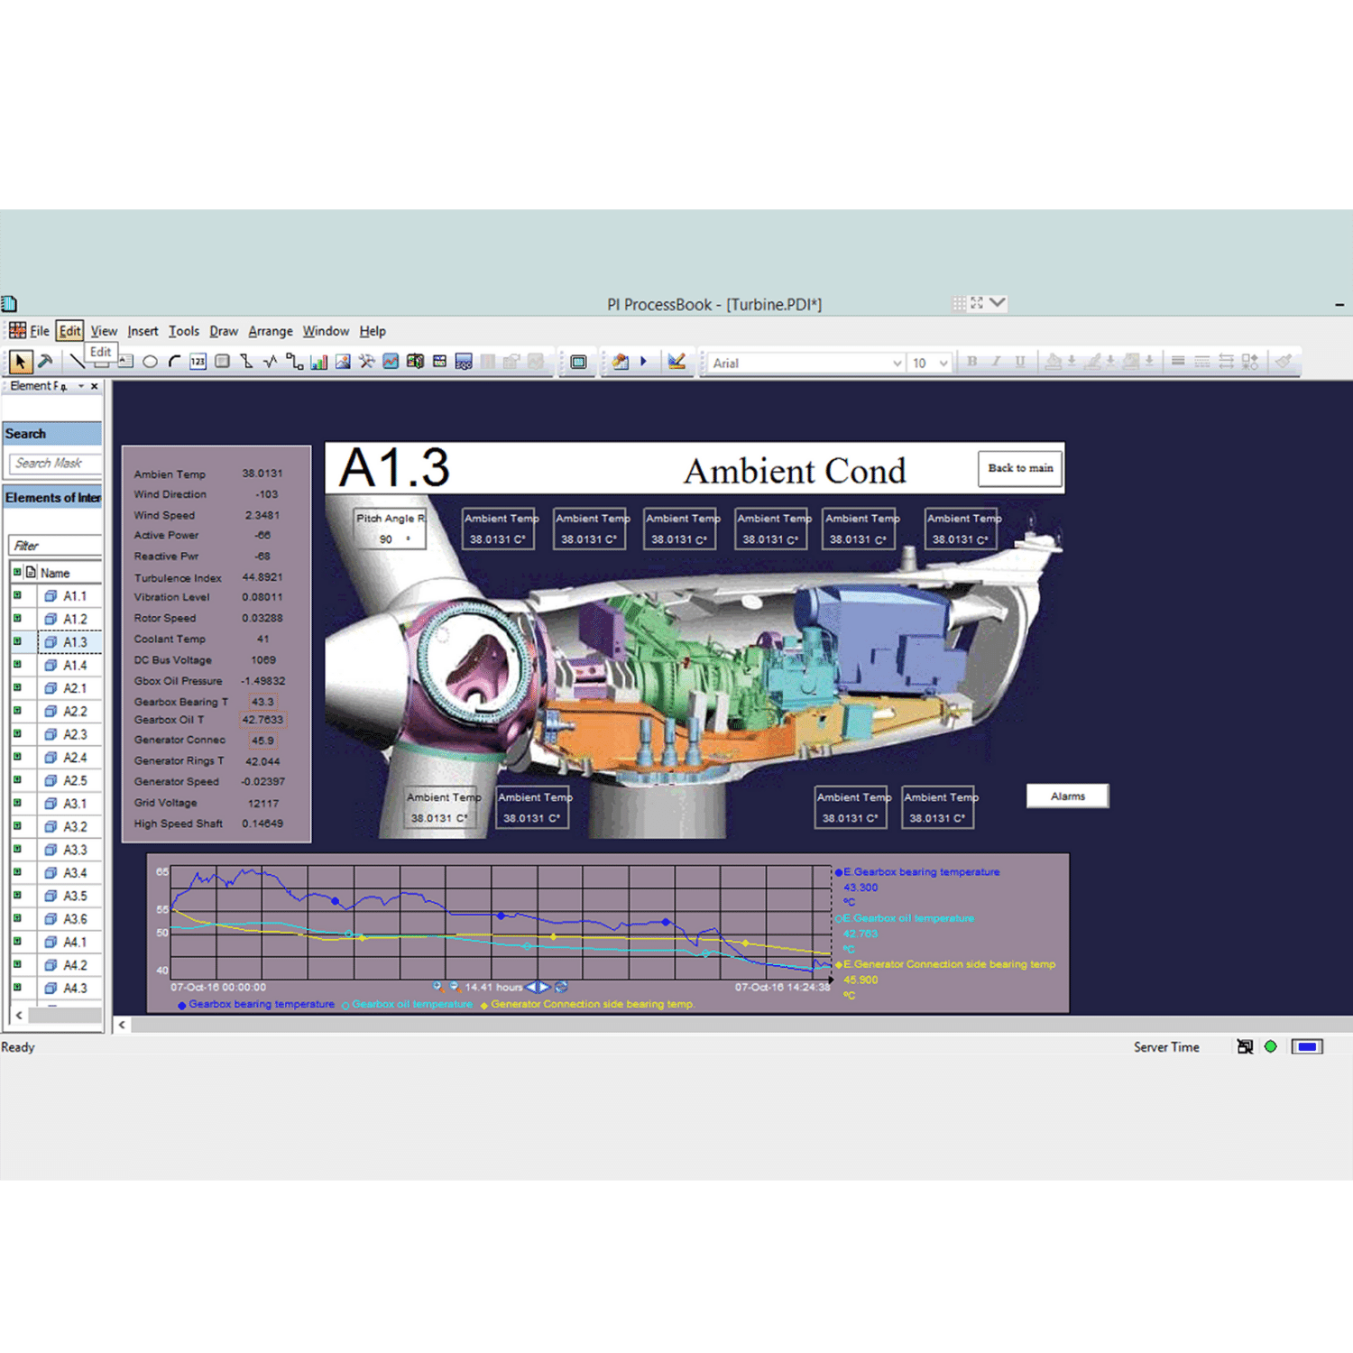Click Gearbox oil temperature legend label

click(412, 1004)
